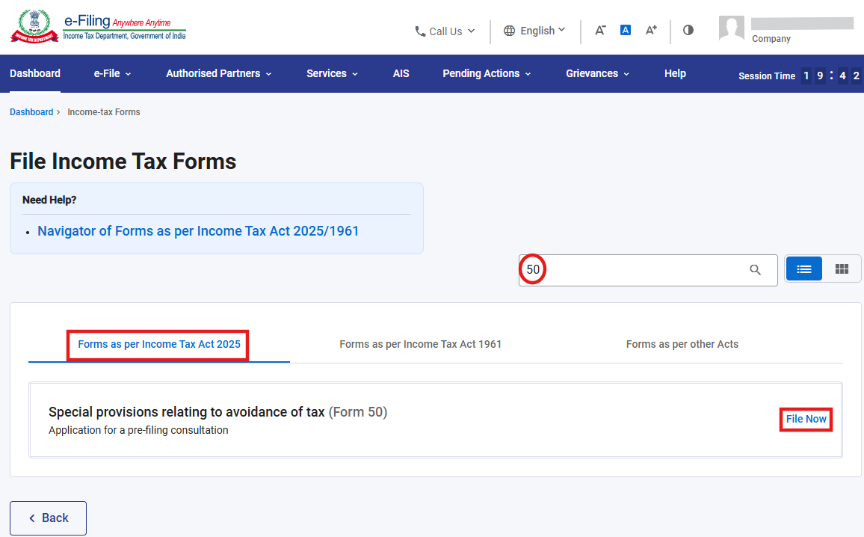Click the forms search input field
Viewport: 864px width, 537px height.
pos(648,270)
